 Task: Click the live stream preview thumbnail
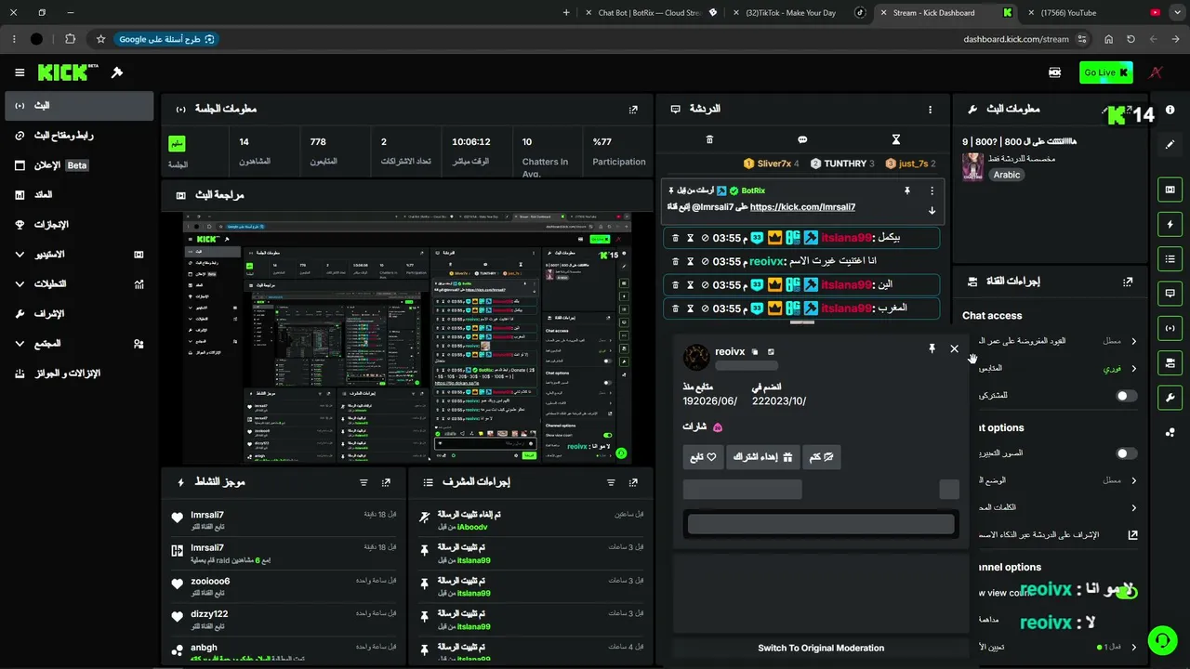click(x=406, y=338)
